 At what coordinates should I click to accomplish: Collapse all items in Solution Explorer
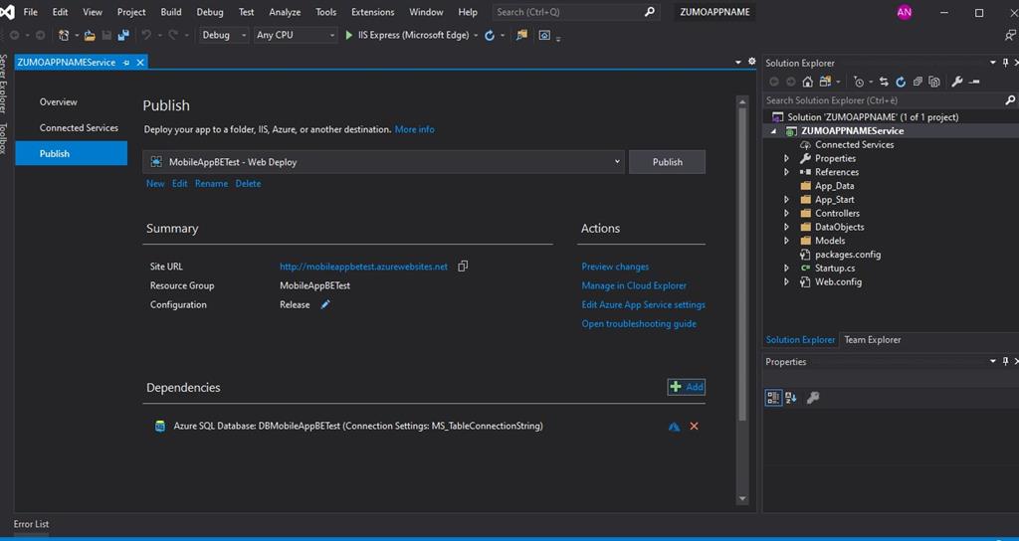pyautogui.click(x=917, y=82)
